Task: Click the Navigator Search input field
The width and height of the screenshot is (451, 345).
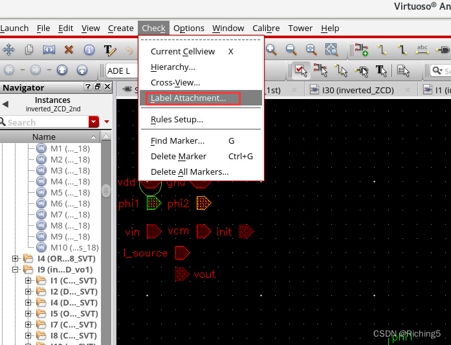Action: click(x=45, y=122)
